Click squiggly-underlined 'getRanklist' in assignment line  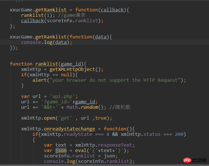pos(51,10)
